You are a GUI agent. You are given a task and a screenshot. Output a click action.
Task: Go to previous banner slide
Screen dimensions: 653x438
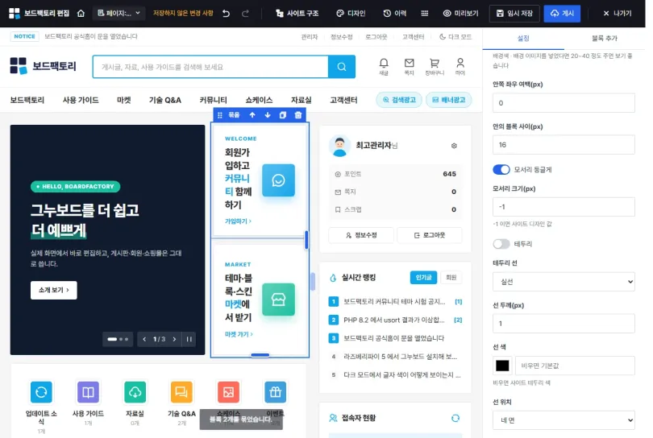click(144, 339)
